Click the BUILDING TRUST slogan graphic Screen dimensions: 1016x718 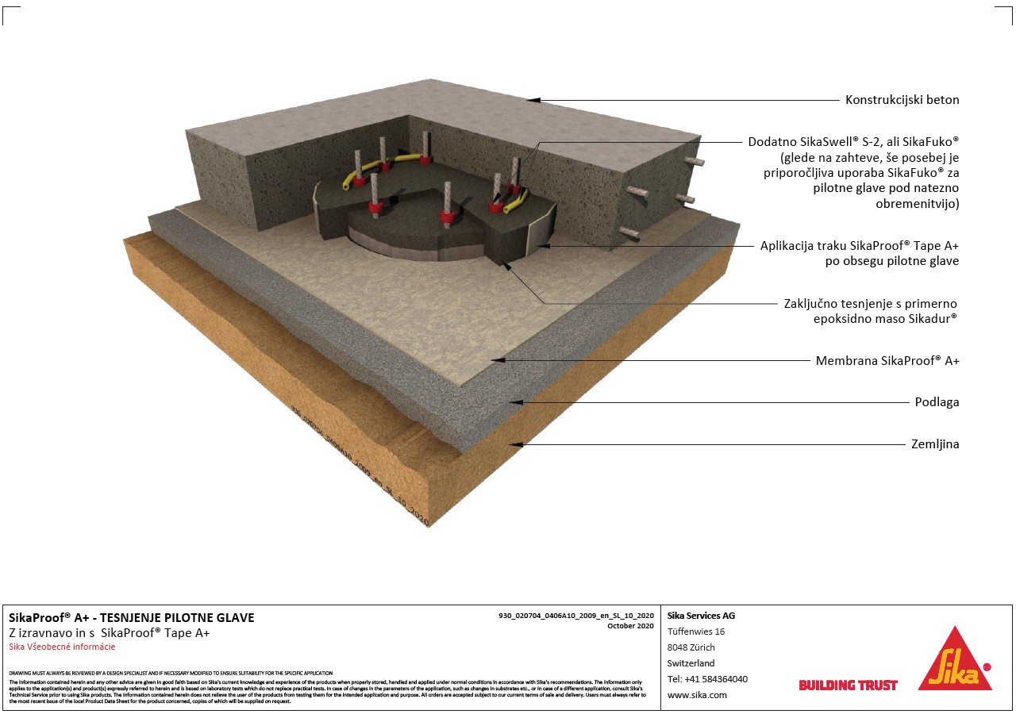pos(848,685)
